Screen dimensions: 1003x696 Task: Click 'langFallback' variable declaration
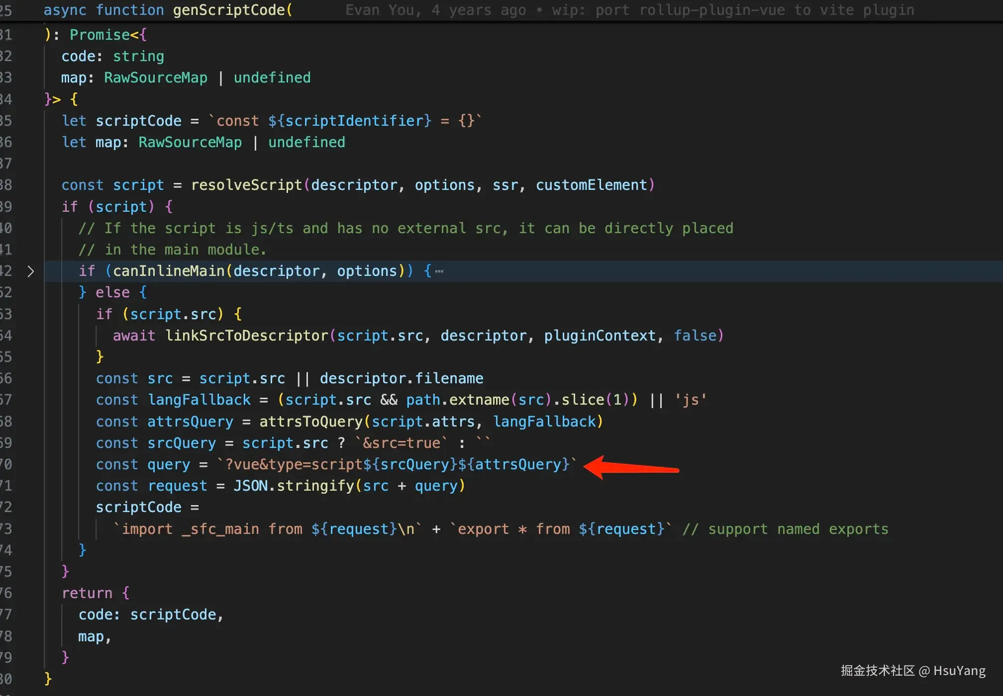[199, 400]
